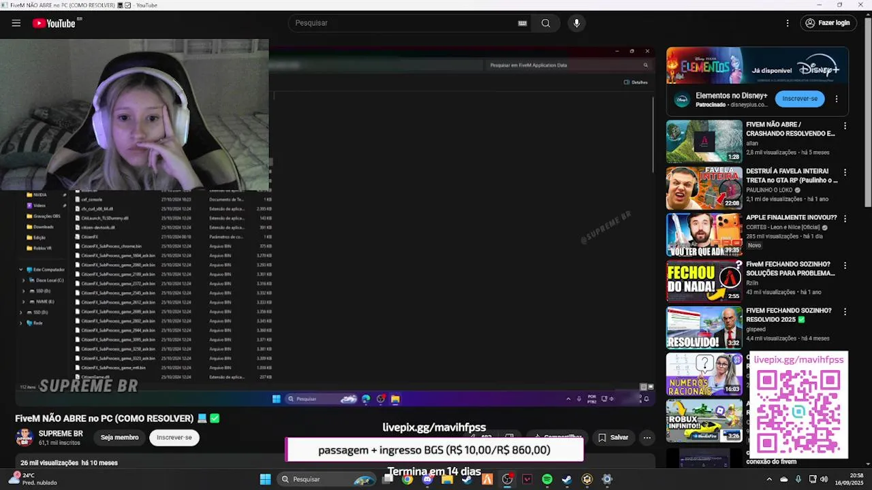Click Inscrever-se on the Disney+ ad

pos(800,99)
